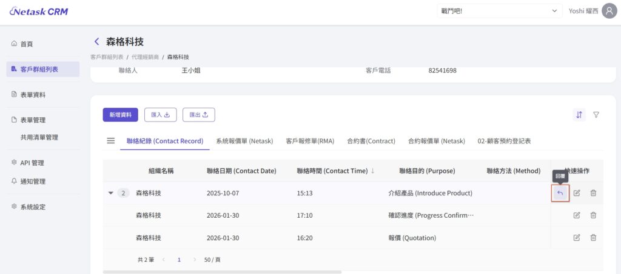The height and width of the screenshot is (274, 621).
Task: Open the filter funnel icon
Action: [x=596, y=115]
